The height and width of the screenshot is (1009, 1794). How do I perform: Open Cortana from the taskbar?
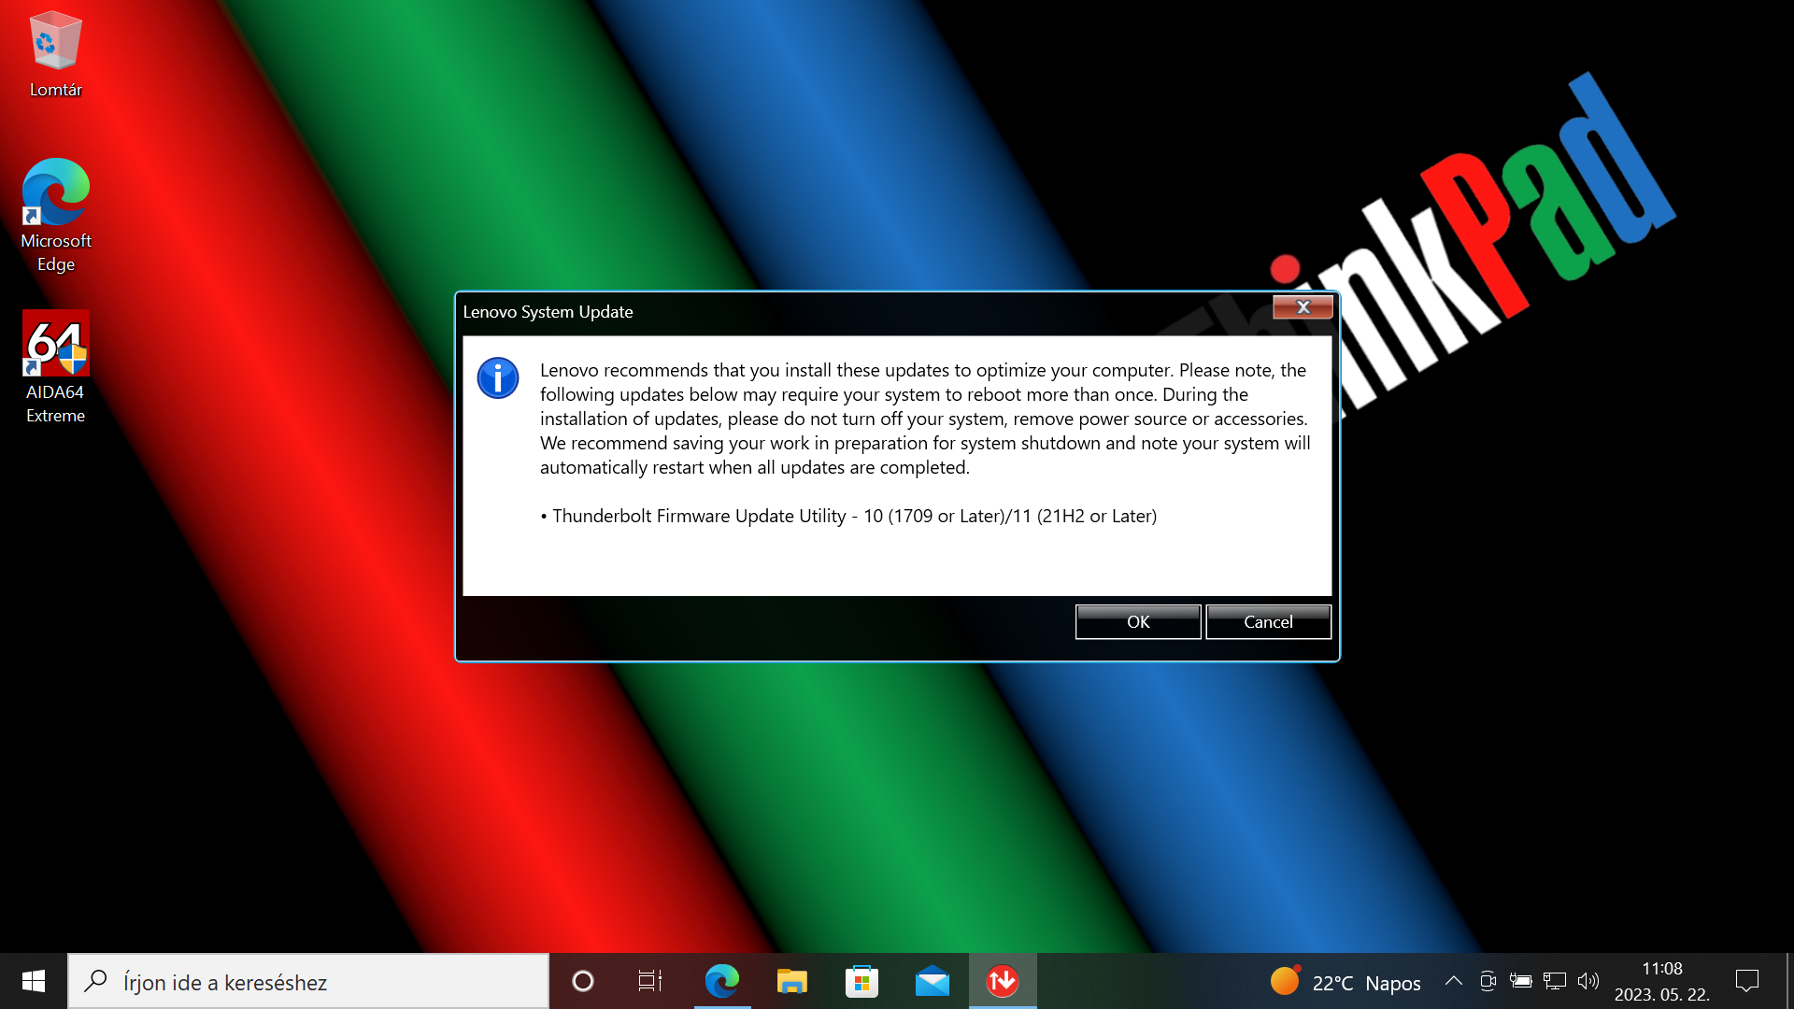click(583, 981)
